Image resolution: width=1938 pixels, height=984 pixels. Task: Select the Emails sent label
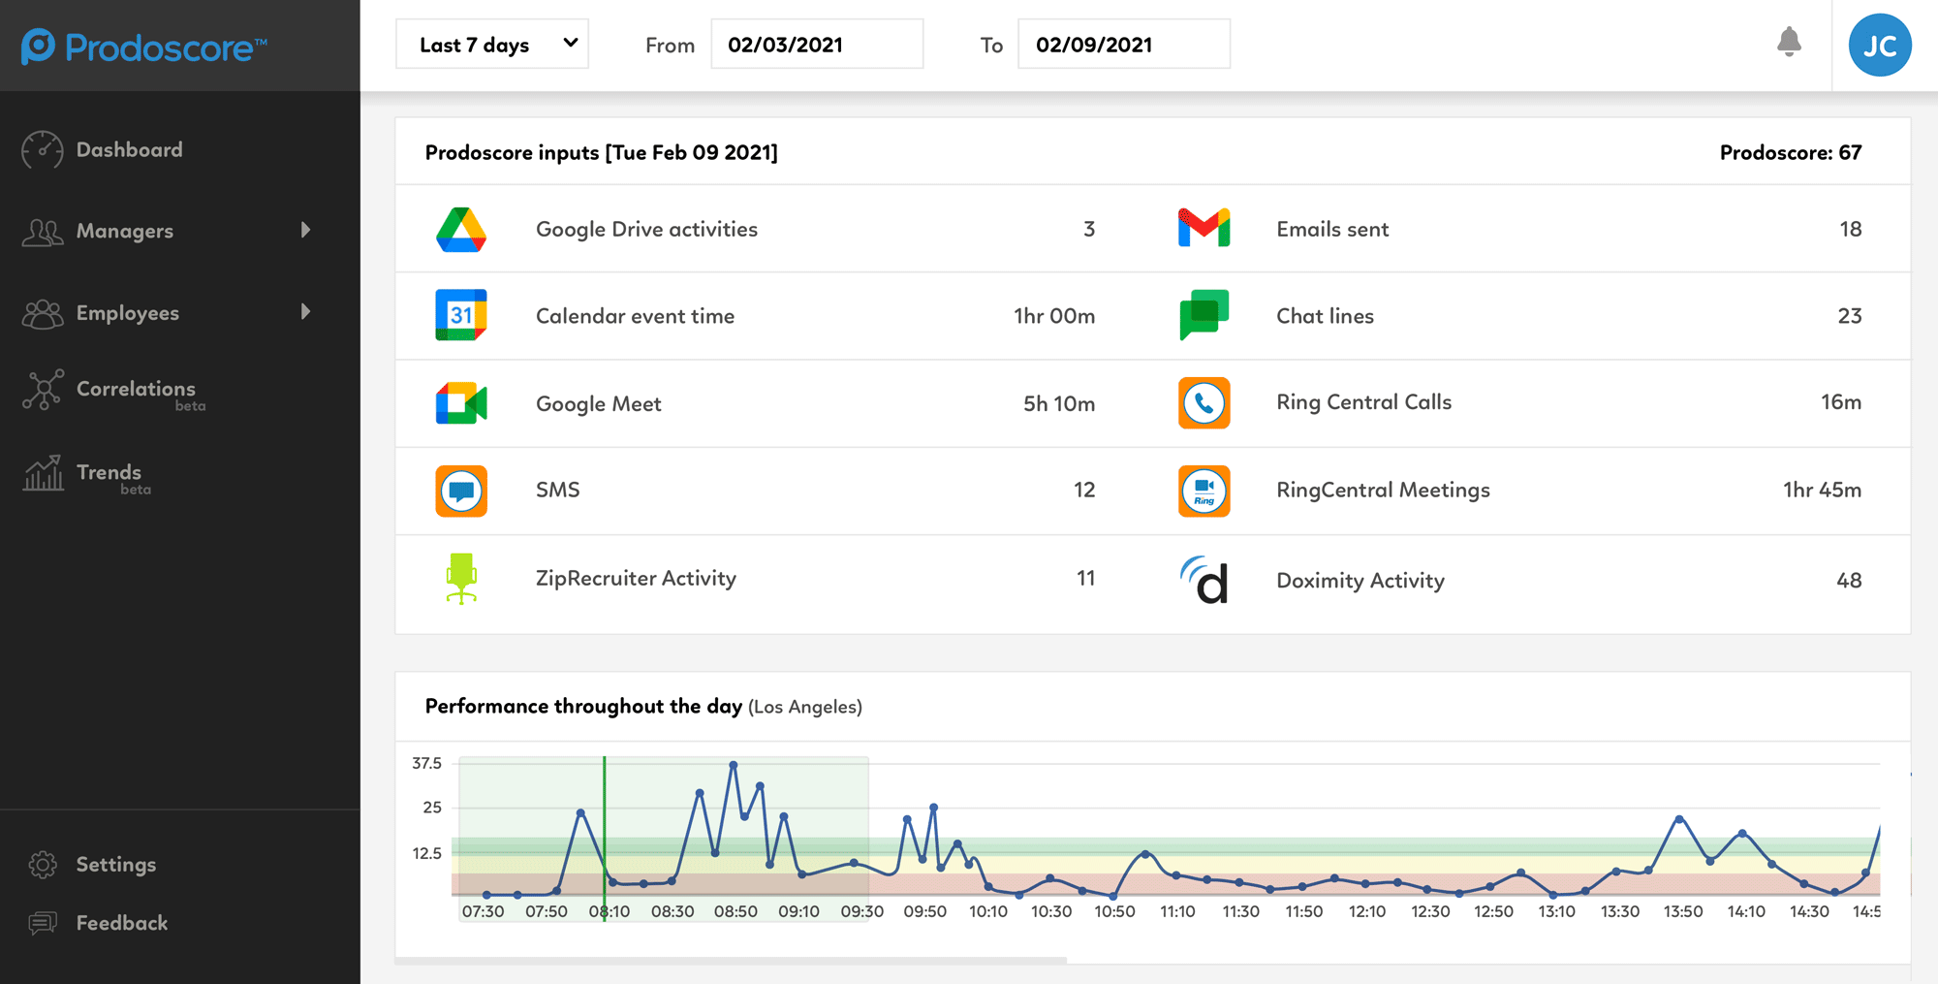click(x=1332, y=230)
